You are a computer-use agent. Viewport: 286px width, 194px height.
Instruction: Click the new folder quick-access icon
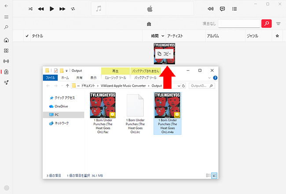coord(62,70)
